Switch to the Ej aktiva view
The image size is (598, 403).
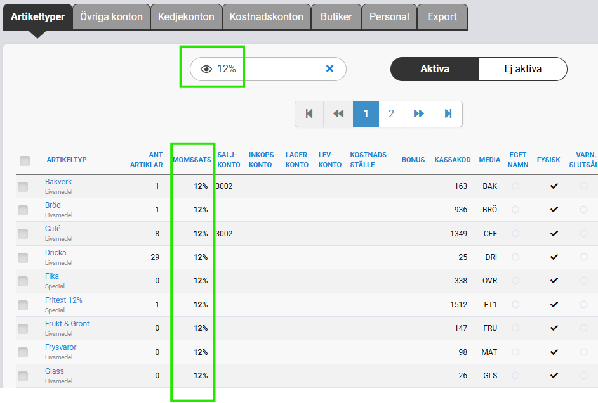(x=522, y=69)
